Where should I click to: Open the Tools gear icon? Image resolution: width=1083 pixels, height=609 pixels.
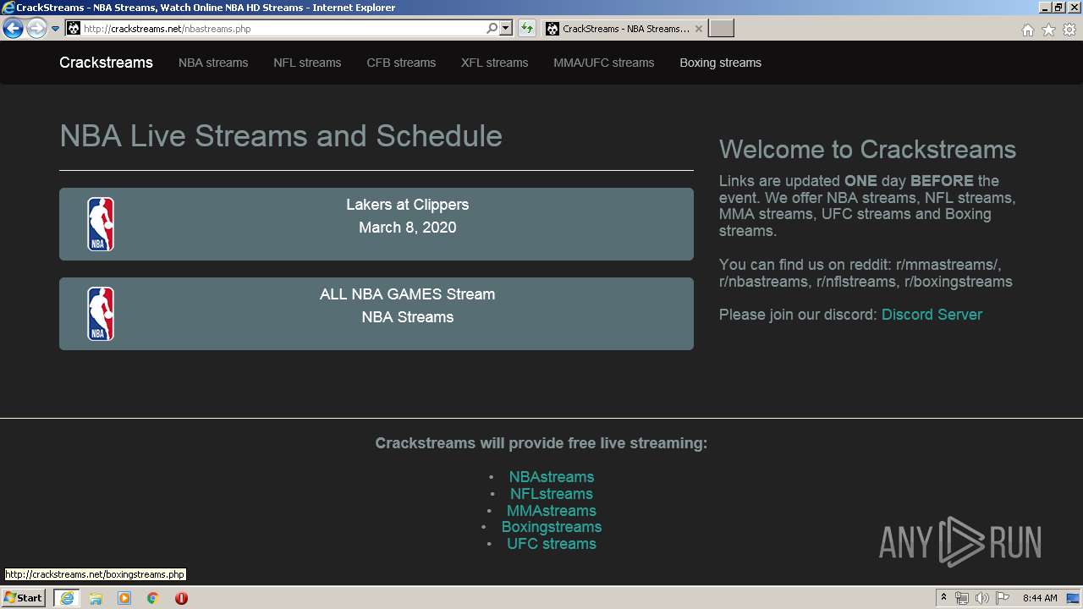coord(1069,30)
